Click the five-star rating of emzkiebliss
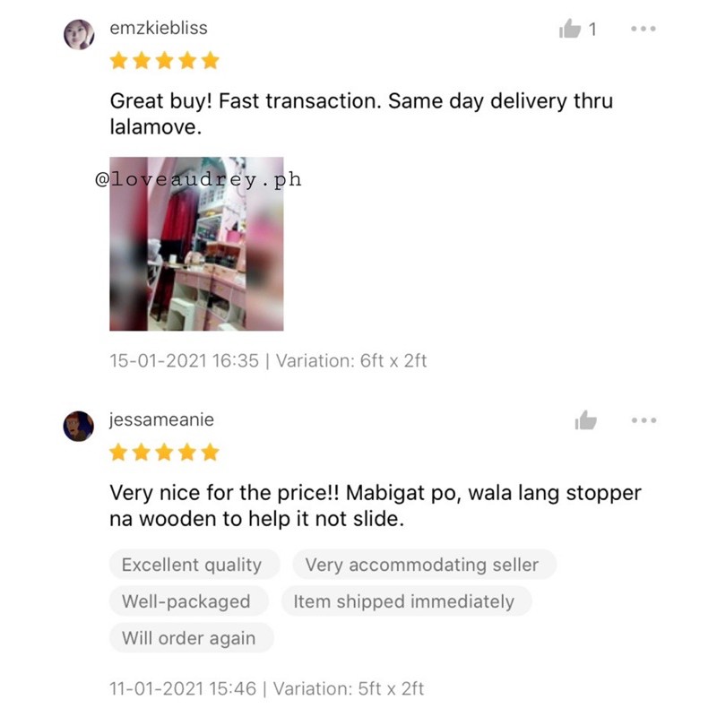 tap(165, 60)
